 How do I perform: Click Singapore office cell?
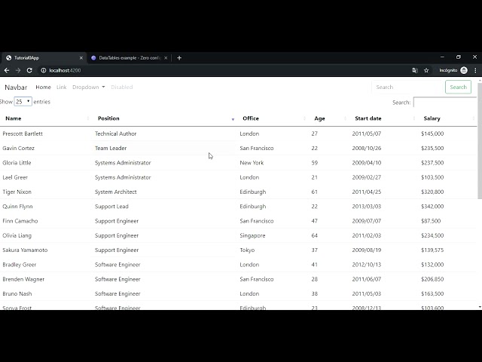tap(252, 235)
